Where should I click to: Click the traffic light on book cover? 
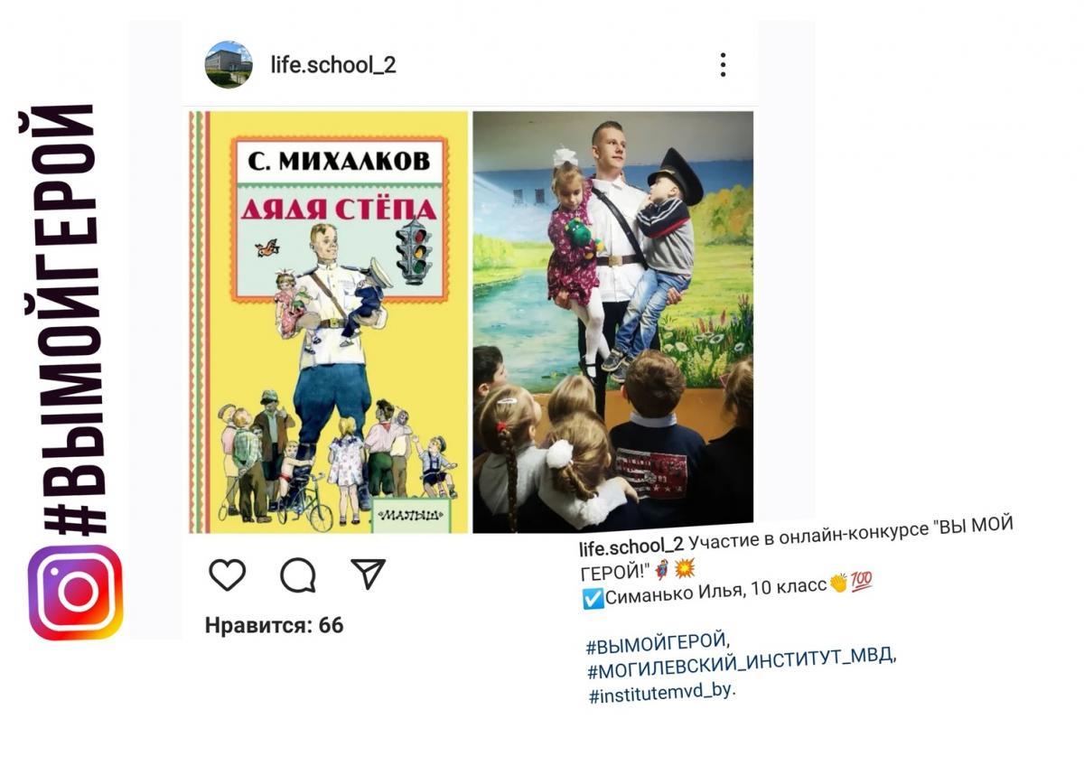[415, 250]
